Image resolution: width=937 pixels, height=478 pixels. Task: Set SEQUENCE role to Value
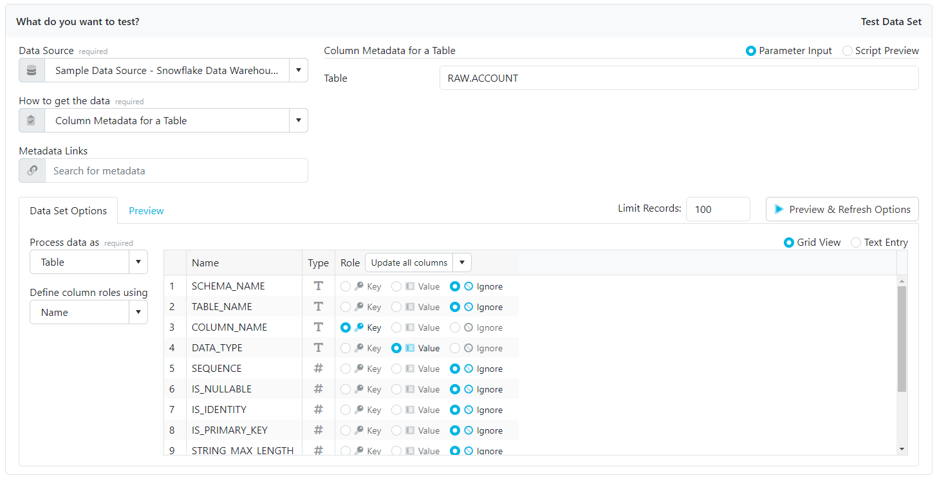(x=396, y=369)
